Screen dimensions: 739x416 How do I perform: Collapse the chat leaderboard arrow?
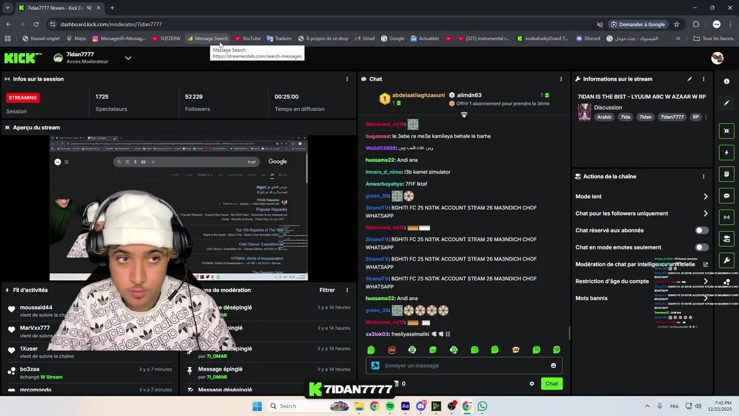pos(464,115)
